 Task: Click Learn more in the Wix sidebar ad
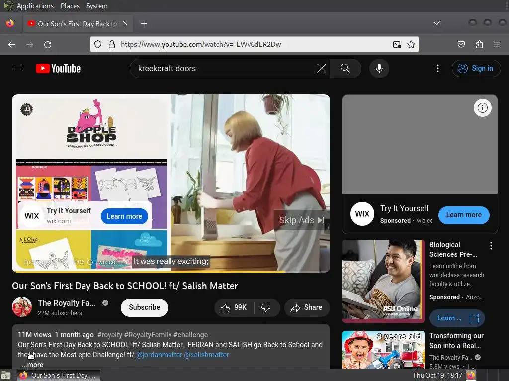coord(464,215)
